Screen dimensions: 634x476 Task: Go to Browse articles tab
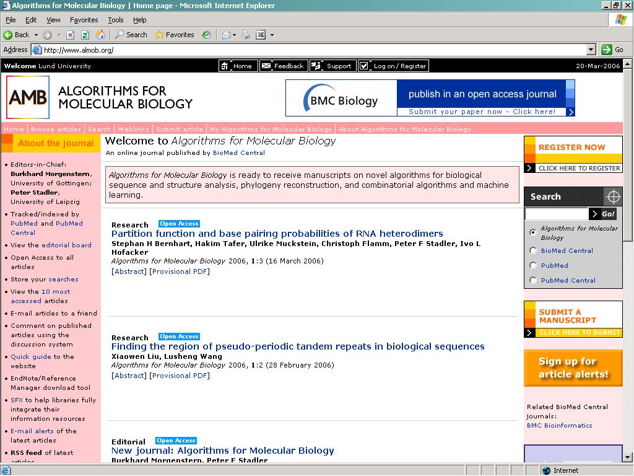pyautogui.click(x=56, y=129)
